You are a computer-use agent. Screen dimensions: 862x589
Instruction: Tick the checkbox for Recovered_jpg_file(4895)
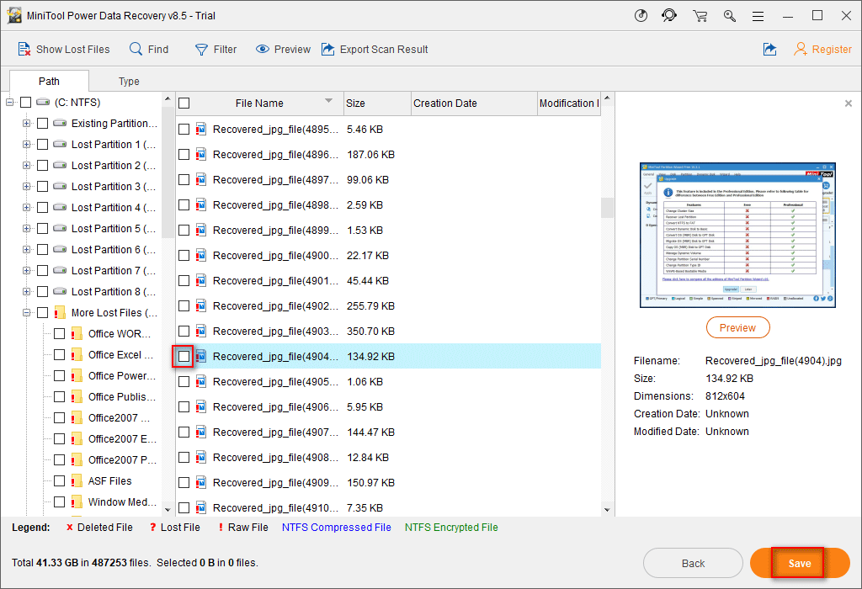(184, 129)
